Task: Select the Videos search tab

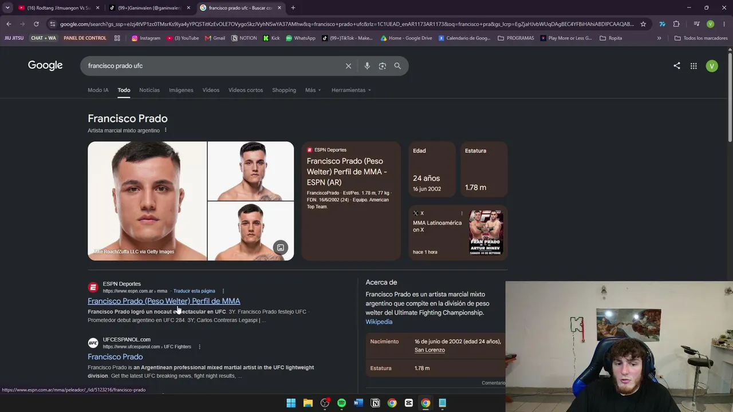Action: (x=211, y=90)
